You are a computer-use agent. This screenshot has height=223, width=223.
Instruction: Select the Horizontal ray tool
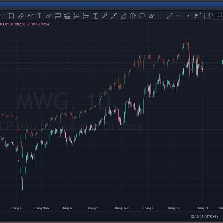pyautogui.click(x=188, y=16)
